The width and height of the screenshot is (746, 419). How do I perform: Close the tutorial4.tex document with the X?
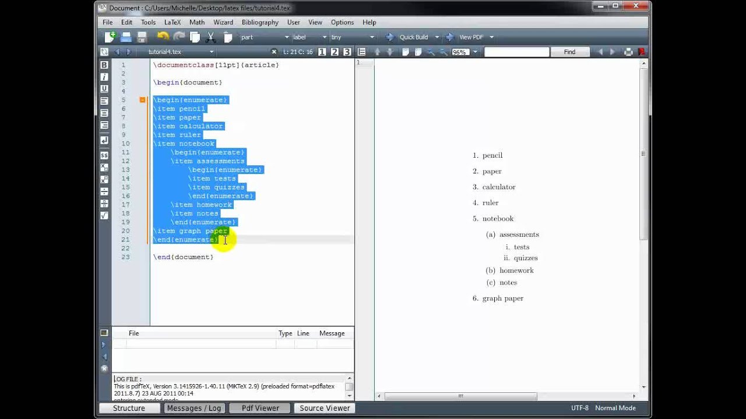pos(274,52)
